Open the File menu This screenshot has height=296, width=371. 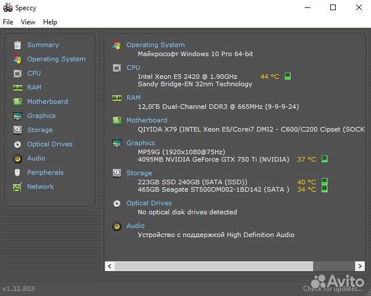coord(8,22)
